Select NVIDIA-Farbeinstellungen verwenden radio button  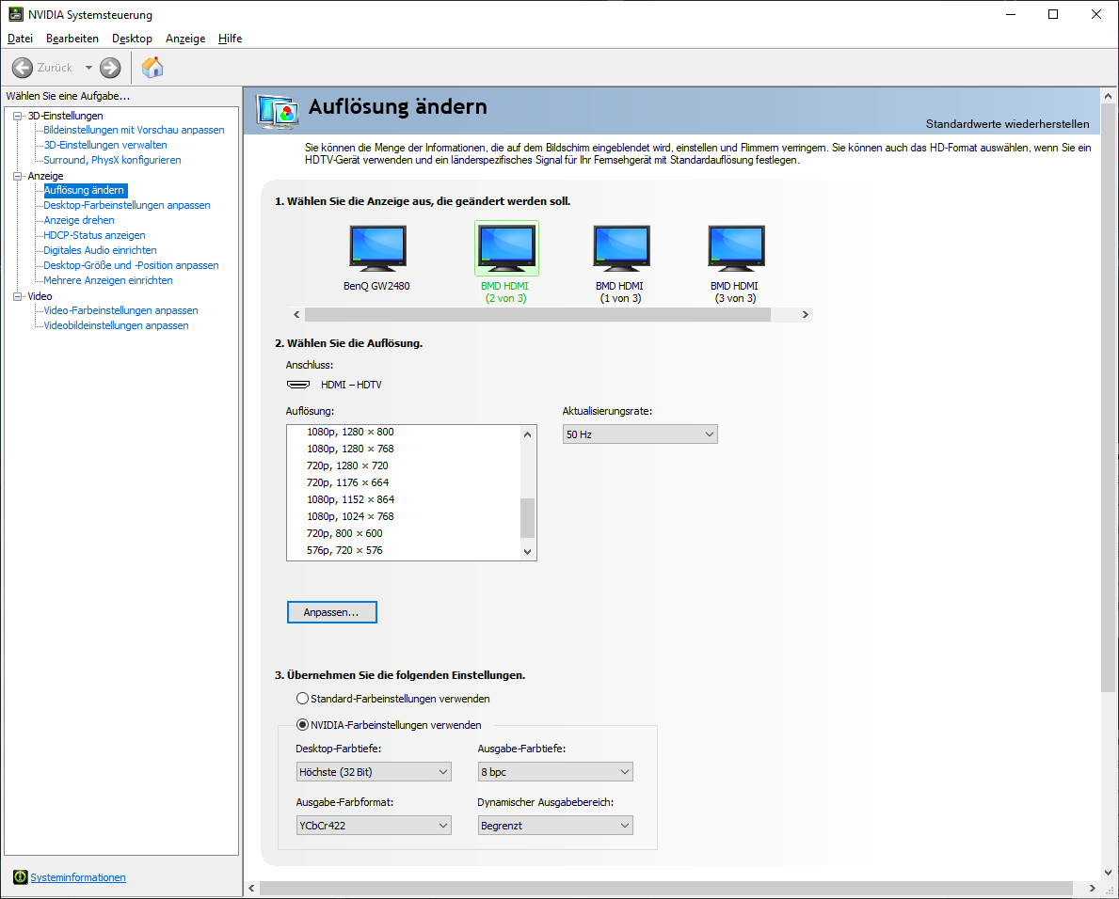click(302, 725)
